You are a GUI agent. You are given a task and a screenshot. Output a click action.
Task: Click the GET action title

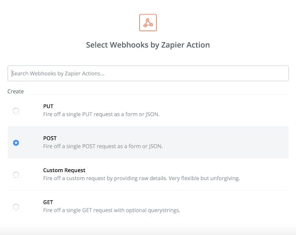pos(48,202)
